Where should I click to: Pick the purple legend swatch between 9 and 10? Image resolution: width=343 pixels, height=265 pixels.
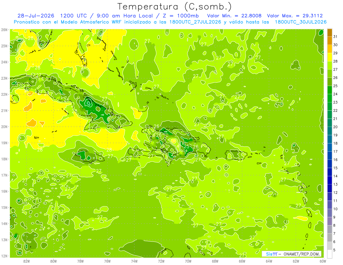click(x=330, y=213)
